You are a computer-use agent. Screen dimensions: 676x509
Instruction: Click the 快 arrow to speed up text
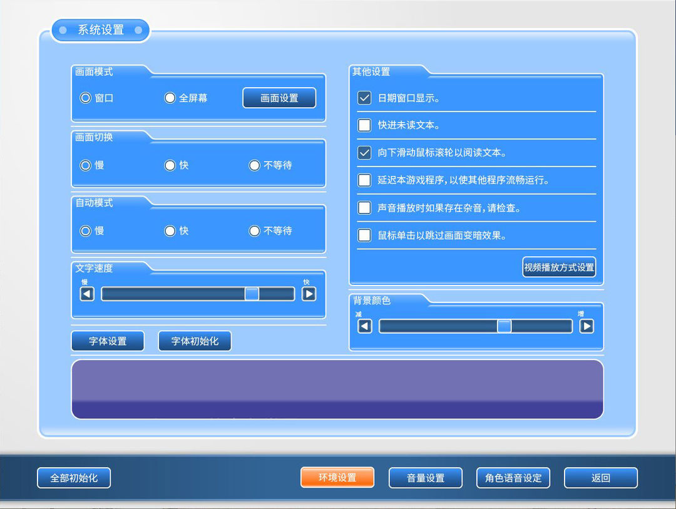click(x=308, y=293)
